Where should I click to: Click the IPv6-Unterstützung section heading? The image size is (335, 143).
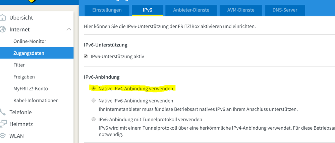106,45
